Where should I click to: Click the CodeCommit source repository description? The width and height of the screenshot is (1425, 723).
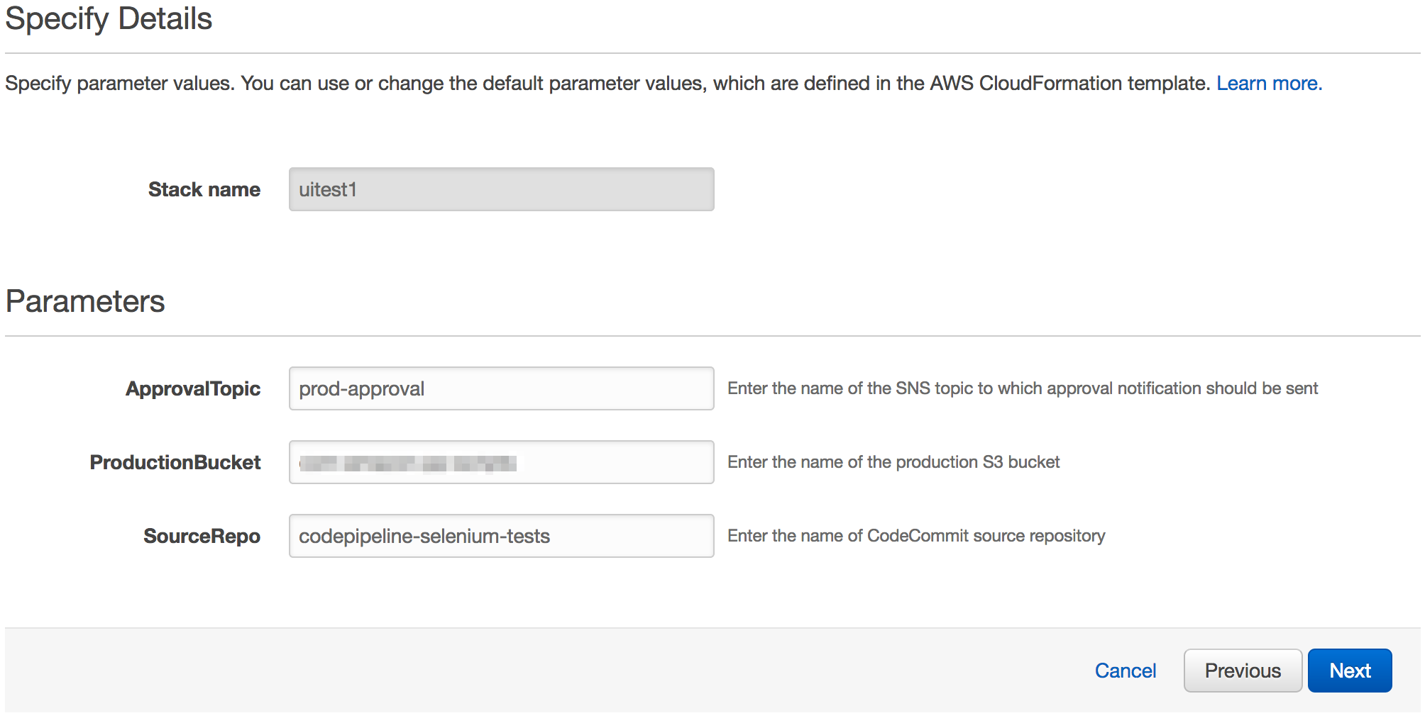point(915,536)
